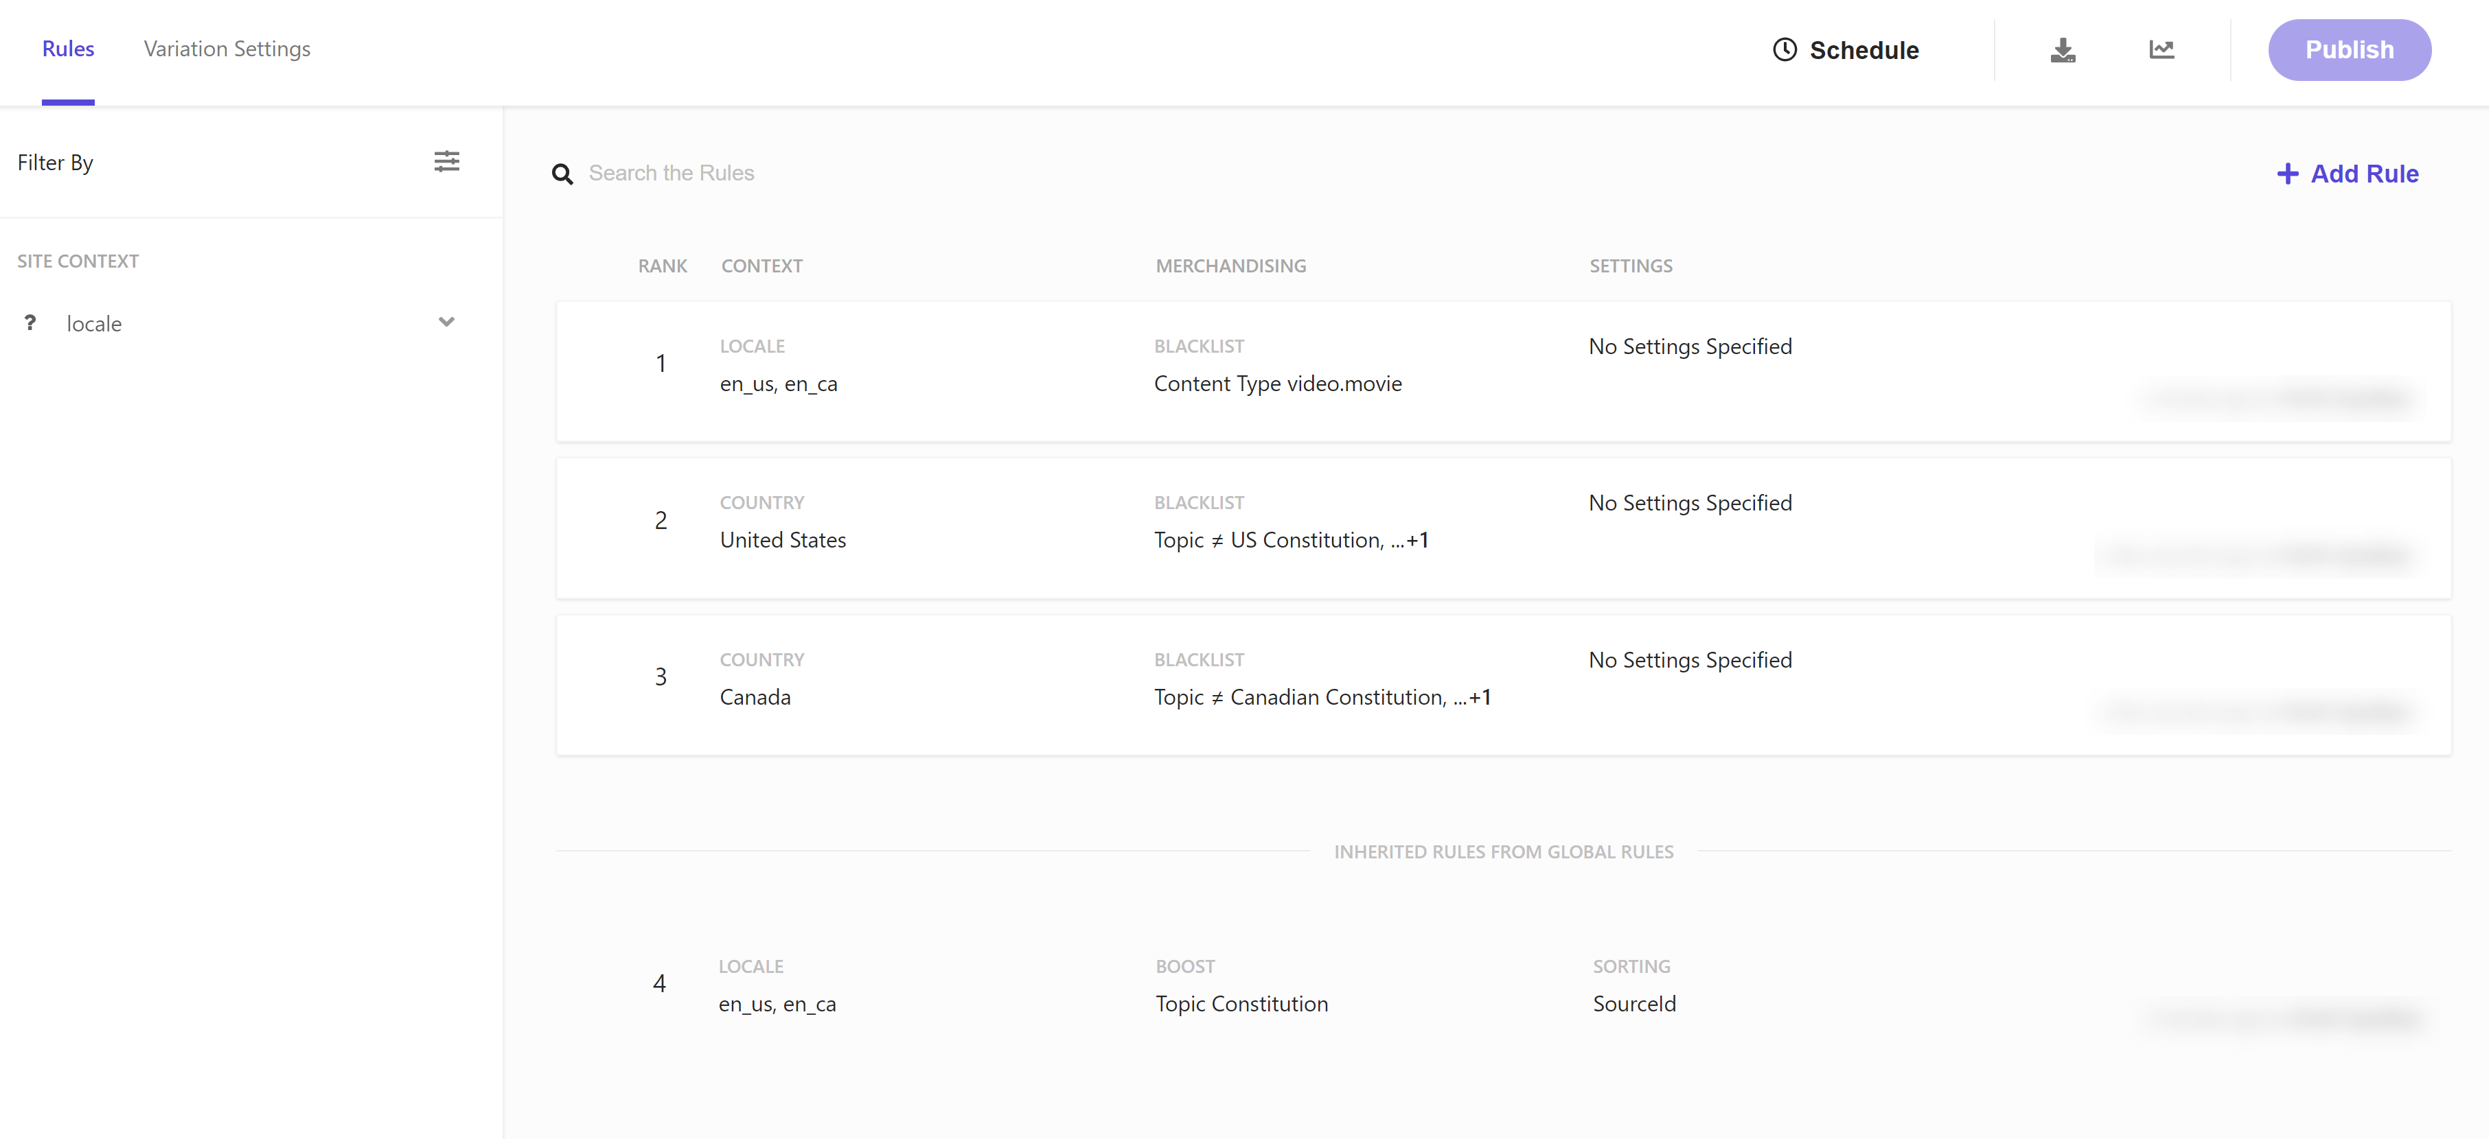Click the Publish button
Screen dimensions: 2489x1139
pyautogui.click(x=2349, y=49)
